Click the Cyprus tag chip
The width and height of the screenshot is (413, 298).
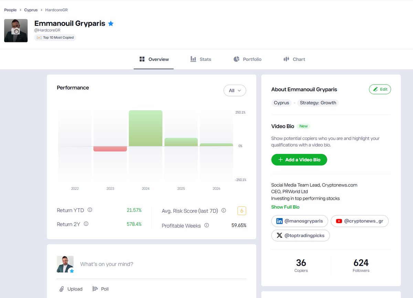pos(282,103)
